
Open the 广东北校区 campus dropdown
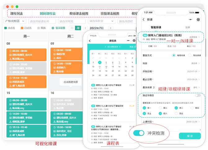coord(15,21)
